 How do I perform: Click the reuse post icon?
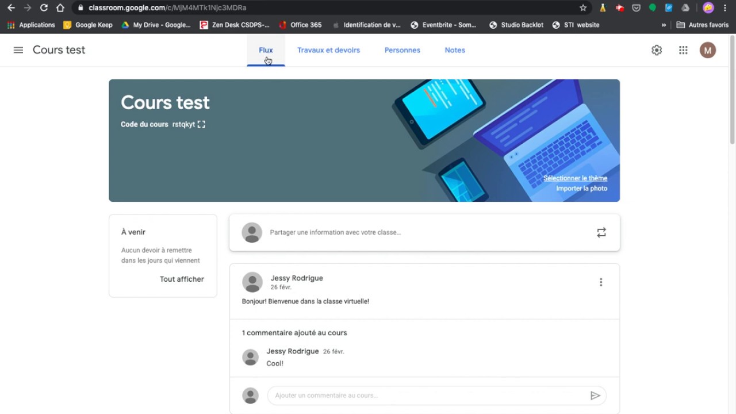pos(601,232)
